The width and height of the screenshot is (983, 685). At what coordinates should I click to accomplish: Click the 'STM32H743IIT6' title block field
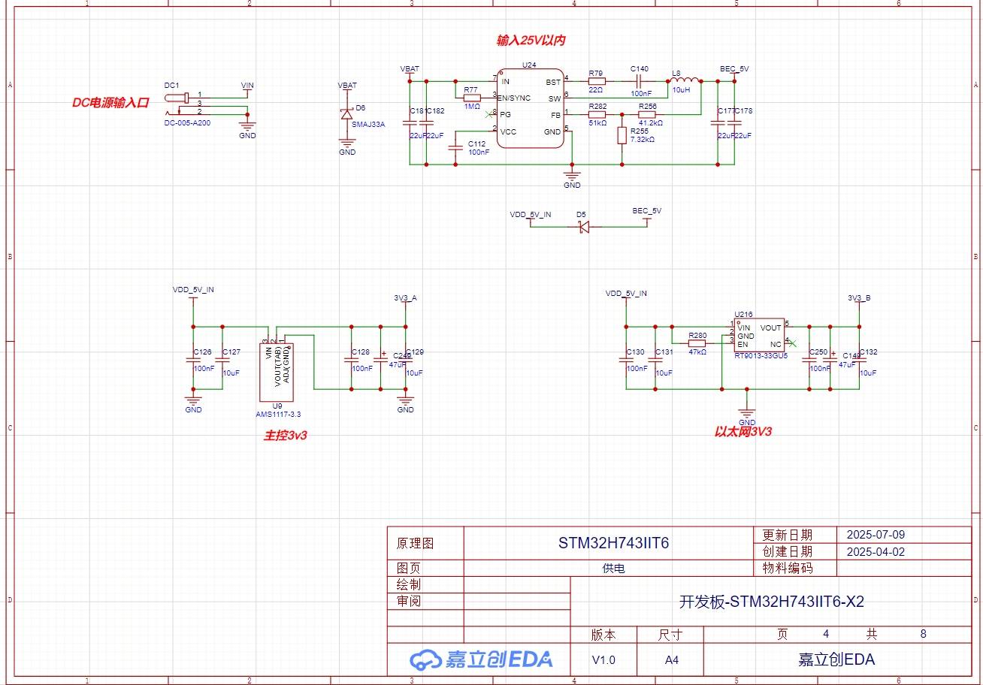pyautogui.click(x=613, y=543)
